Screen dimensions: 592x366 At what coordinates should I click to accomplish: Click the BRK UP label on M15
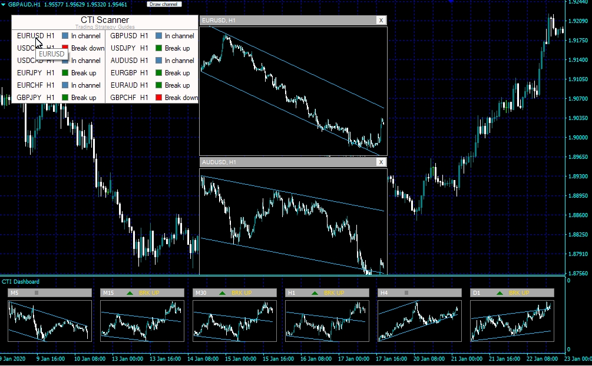click(x=149, y=293)
